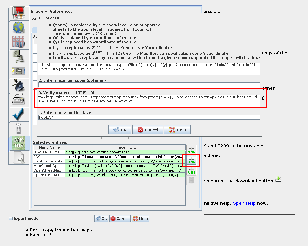The width and height of the screenshot is (308, 246).
Task: Open Advanced Preferences wrench icon
Action: pos(19,157)
